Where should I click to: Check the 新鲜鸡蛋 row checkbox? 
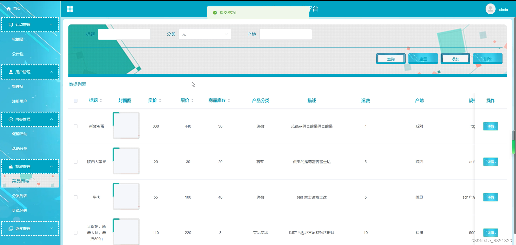pyautogui.click(x=76, y=126)
